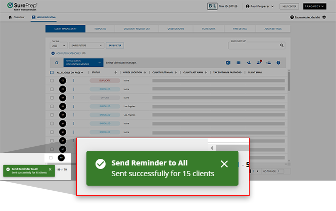
Task: Go to next page arrow in pagination
Action: (x=257, y=172)
